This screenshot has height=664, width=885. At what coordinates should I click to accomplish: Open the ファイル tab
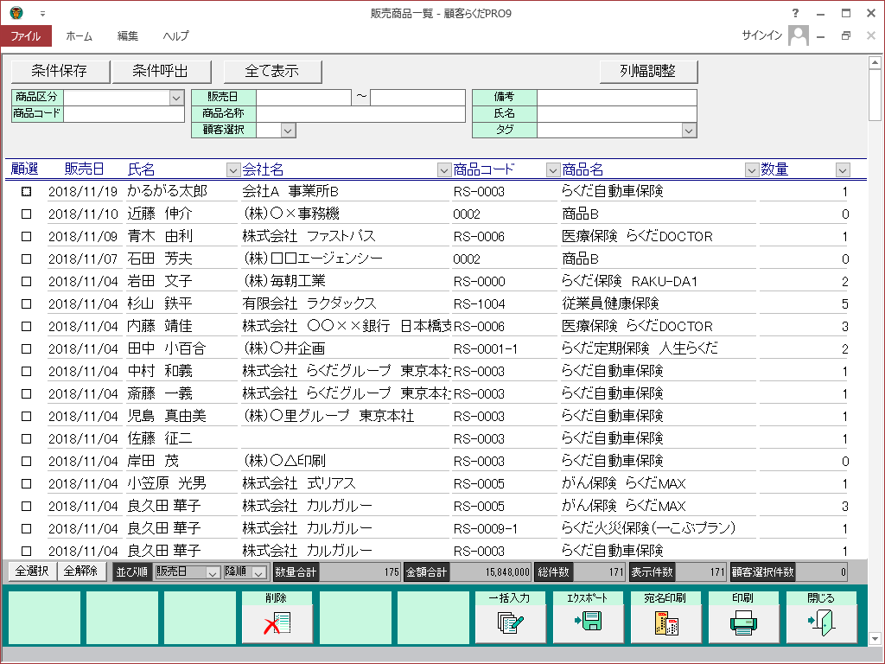click(26, 36)
